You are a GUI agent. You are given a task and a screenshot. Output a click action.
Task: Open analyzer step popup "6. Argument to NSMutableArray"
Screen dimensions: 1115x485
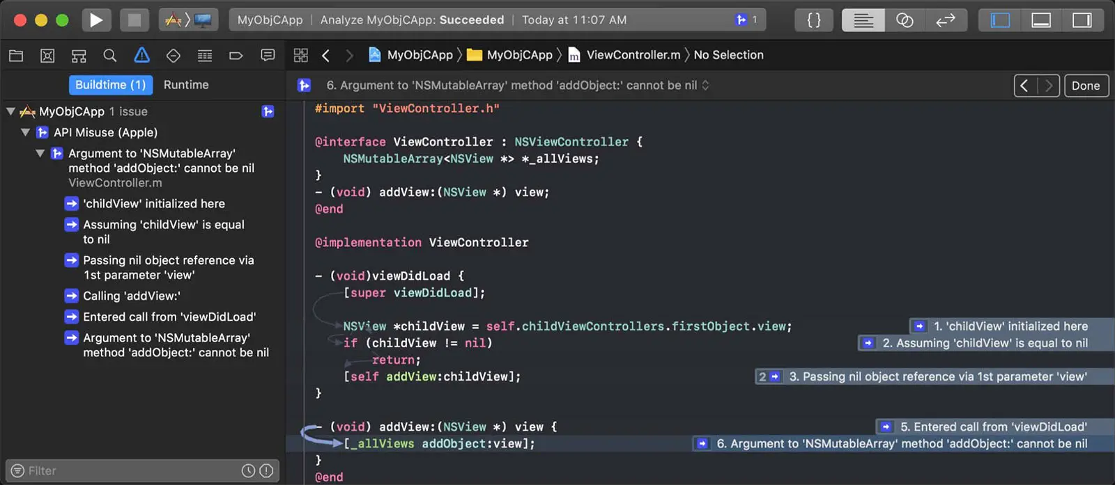pos(518,85)
